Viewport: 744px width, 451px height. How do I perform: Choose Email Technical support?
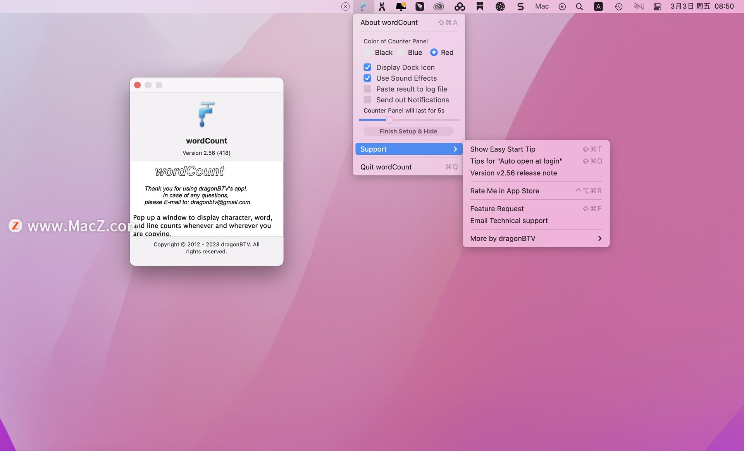pyautogui.click(x=536, y=221)
